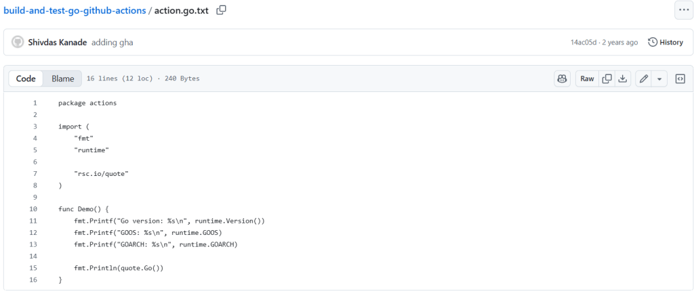694x291 pixels.
Task: Click line number 1 in gutter
Action: (x=35, y=103)
